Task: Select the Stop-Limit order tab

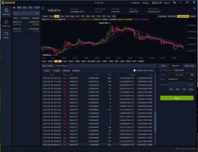Action: point(189,66)
